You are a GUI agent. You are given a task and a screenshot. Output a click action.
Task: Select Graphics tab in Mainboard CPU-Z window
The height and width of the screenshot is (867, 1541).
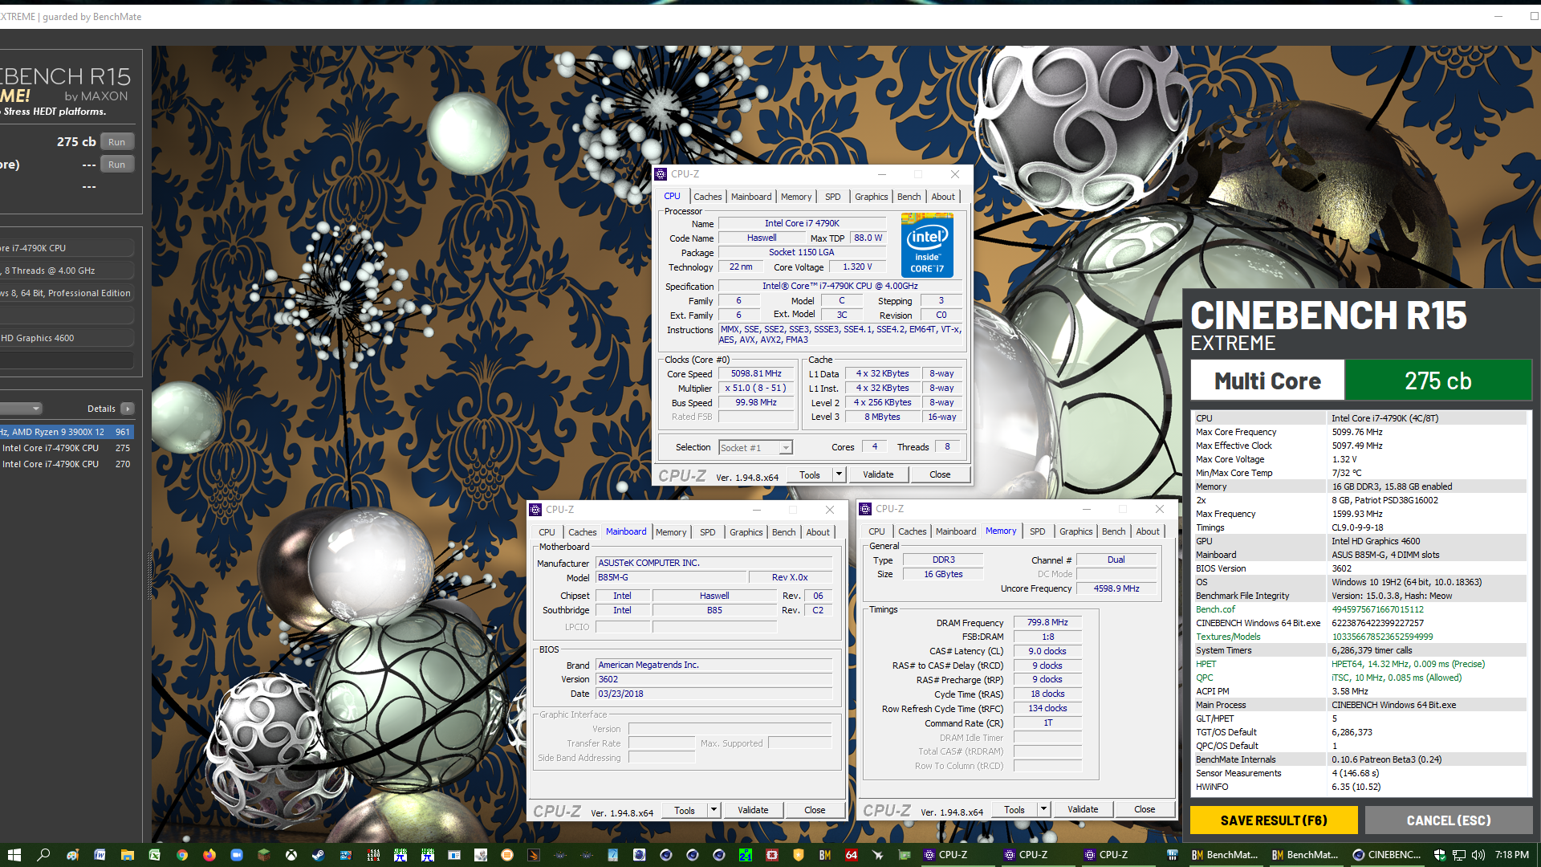click(746, 532)
